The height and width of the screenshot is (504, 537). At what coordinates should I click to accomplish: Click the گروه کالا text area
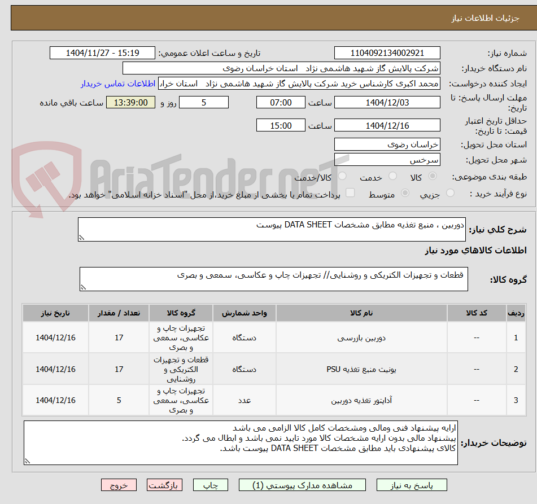274,279
